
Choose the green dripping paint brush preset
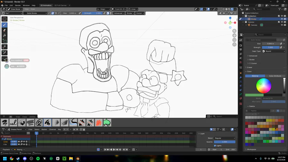107,123
